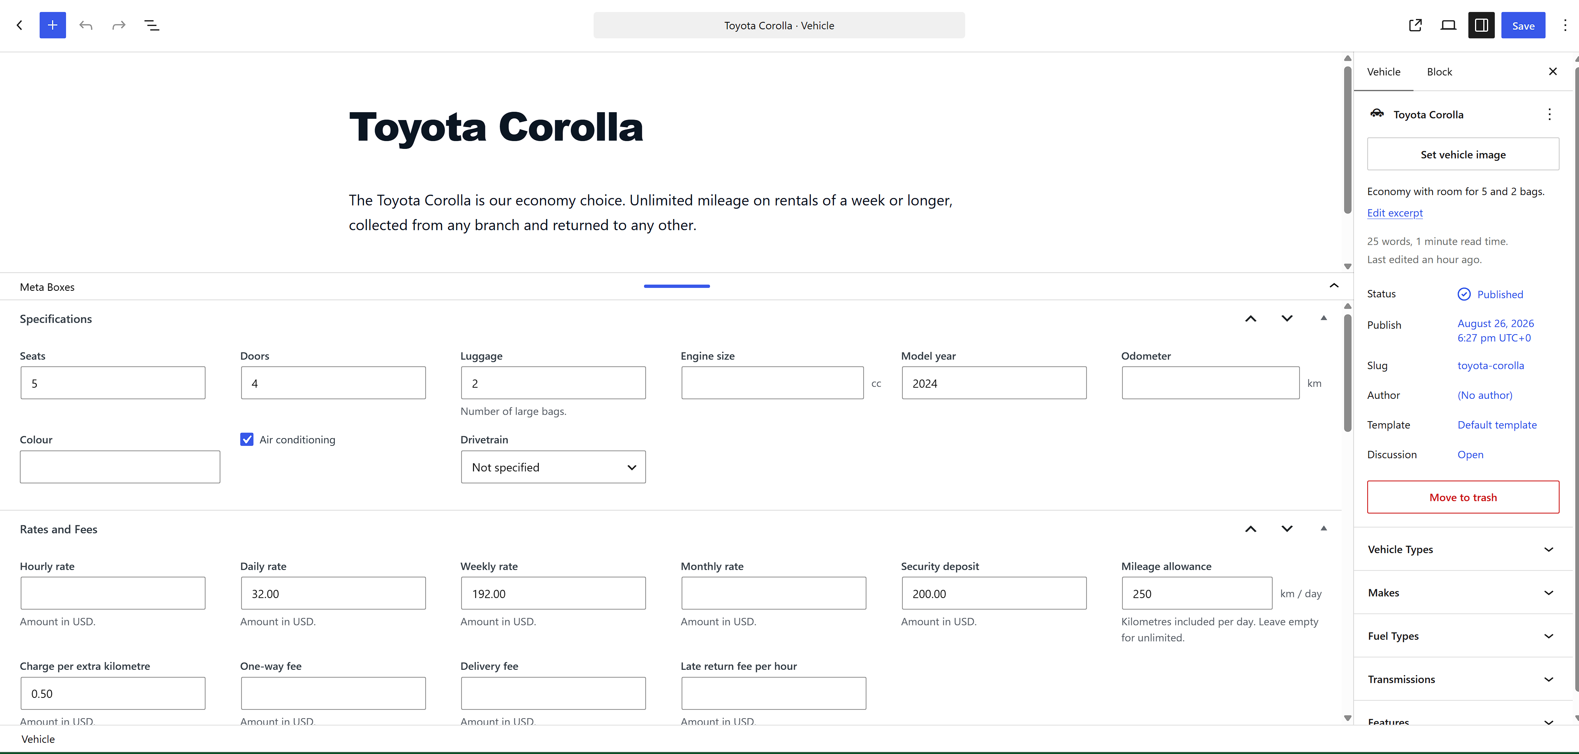Open the Toyota Corolla actions menu in sidebar
Screen dimensions: 1579x754
pos(1550,115)
